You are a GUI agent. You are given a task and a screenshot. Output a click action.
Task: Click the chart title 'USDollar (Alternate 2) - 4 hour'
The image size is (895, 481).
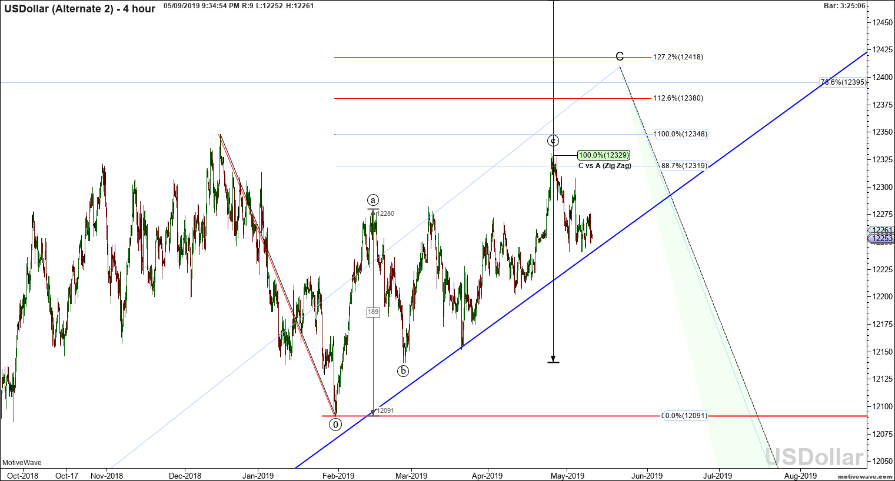coord(80,9)
